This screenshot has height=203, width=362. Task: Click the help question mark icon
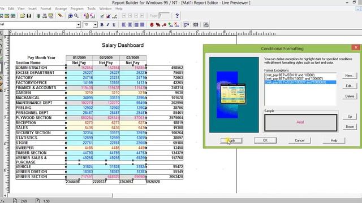point(177,16)
